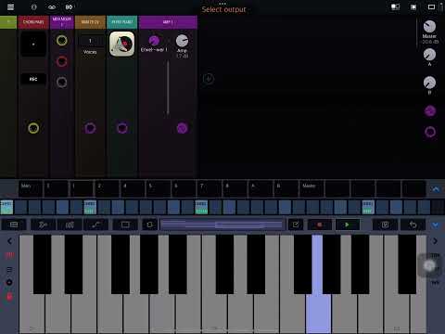The image size is (445, 334).
Task: Switch to full-screen rectangle view icon
Action: (431, 6)
